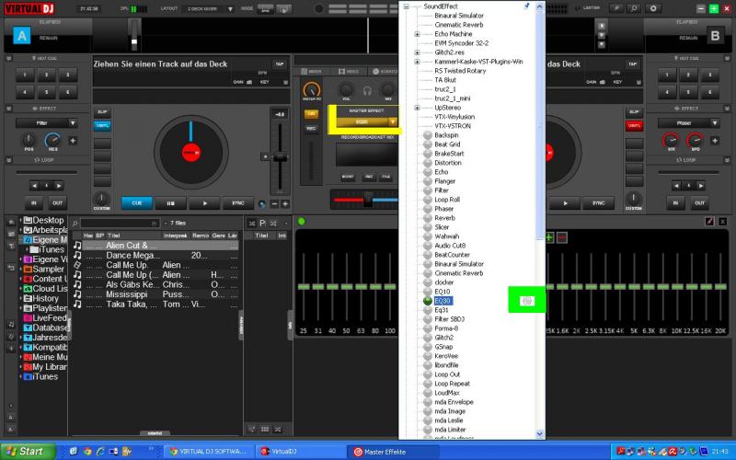Click the red minus icon above equalizer
Screen dimensions: 736x460
point(562,237)
